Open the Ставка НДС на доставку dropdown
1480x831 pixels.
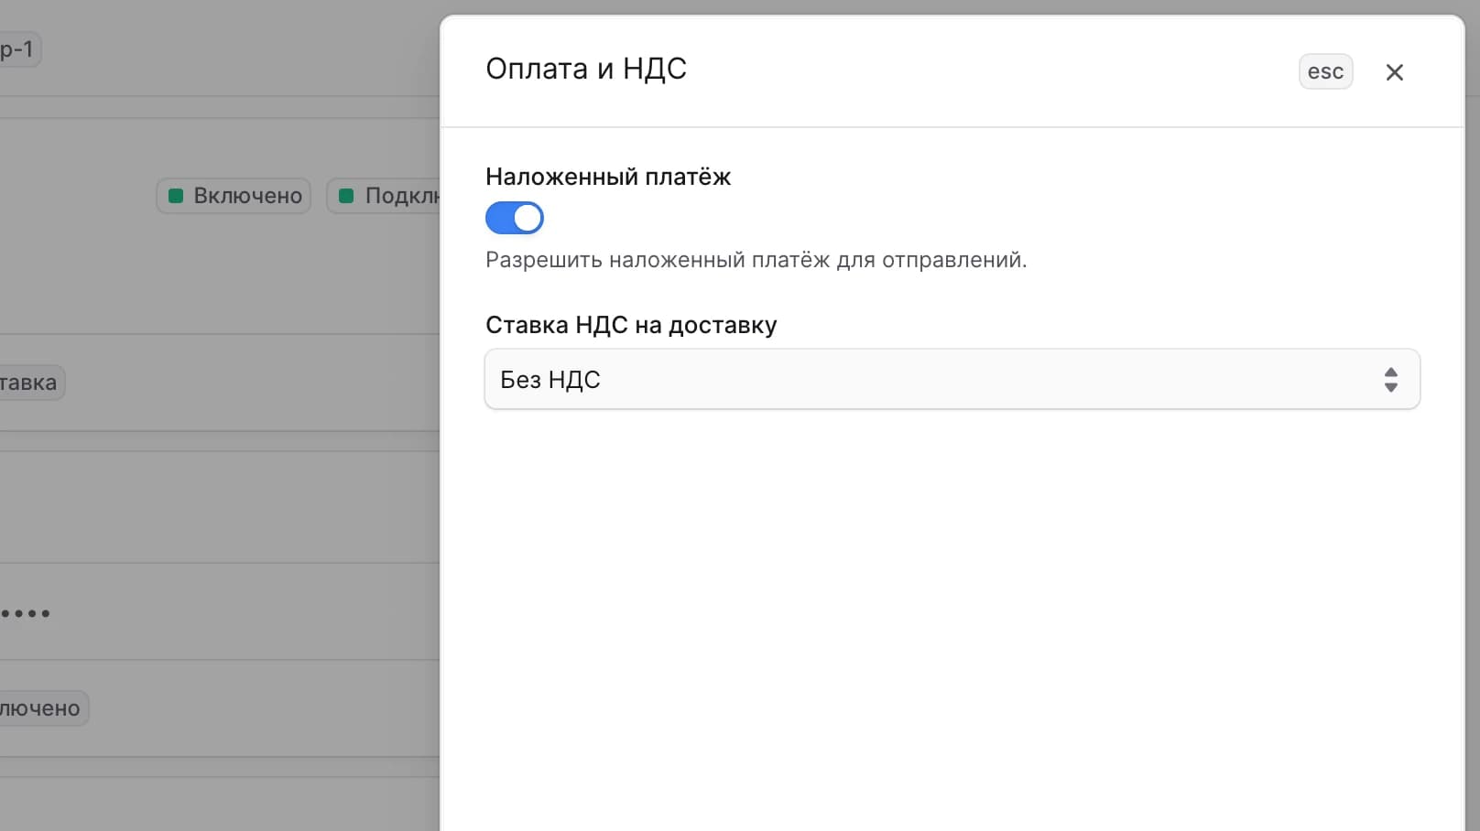coord(952,379)
